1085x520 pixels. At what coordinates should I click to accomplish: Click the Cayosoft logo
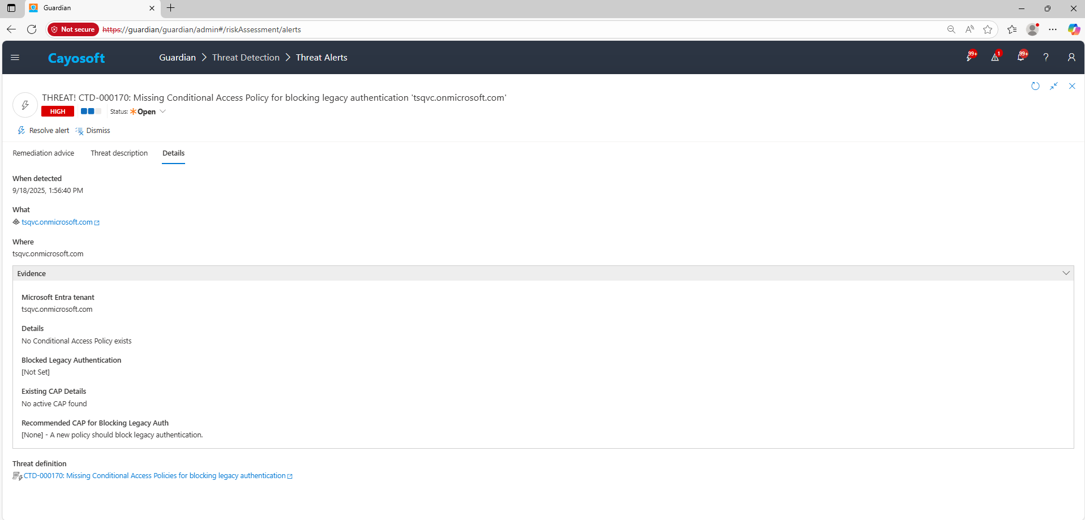[76, 58]
